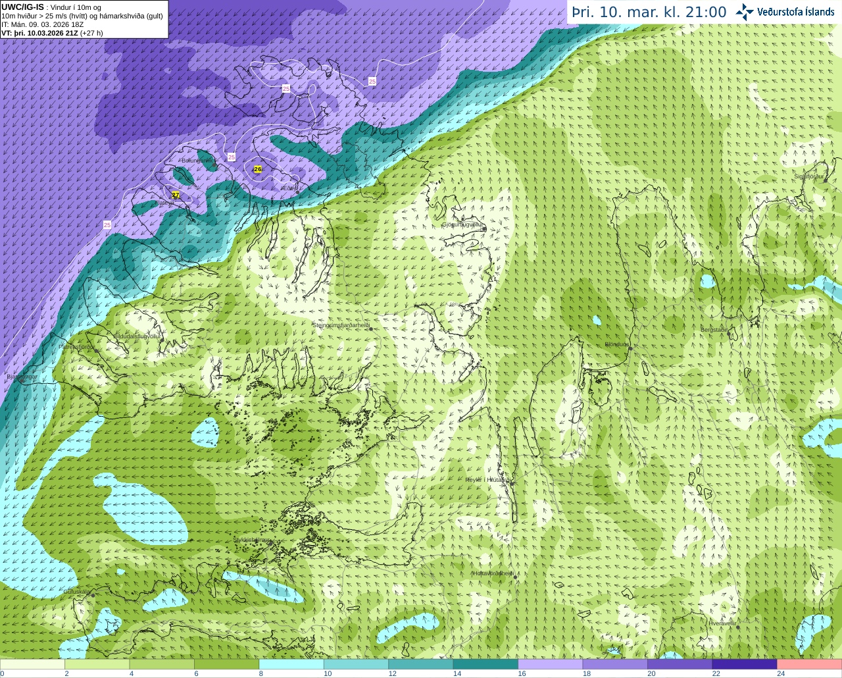Viewport: 842px width, 678px height.
Task: Click the Siglufjörður station label
Action: [x=809, y=176]
